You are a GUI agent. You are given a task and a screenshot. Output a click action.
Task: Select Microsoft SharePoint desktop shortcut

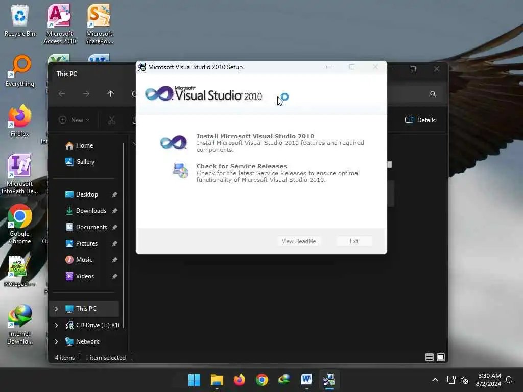(99, 24)
